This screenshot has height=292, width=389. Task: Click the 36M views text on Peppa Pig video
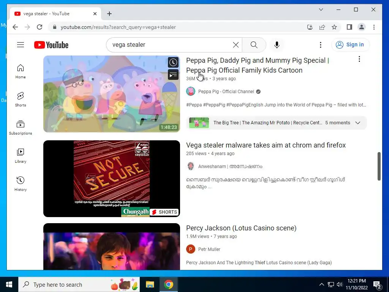[x=197, y=79]
